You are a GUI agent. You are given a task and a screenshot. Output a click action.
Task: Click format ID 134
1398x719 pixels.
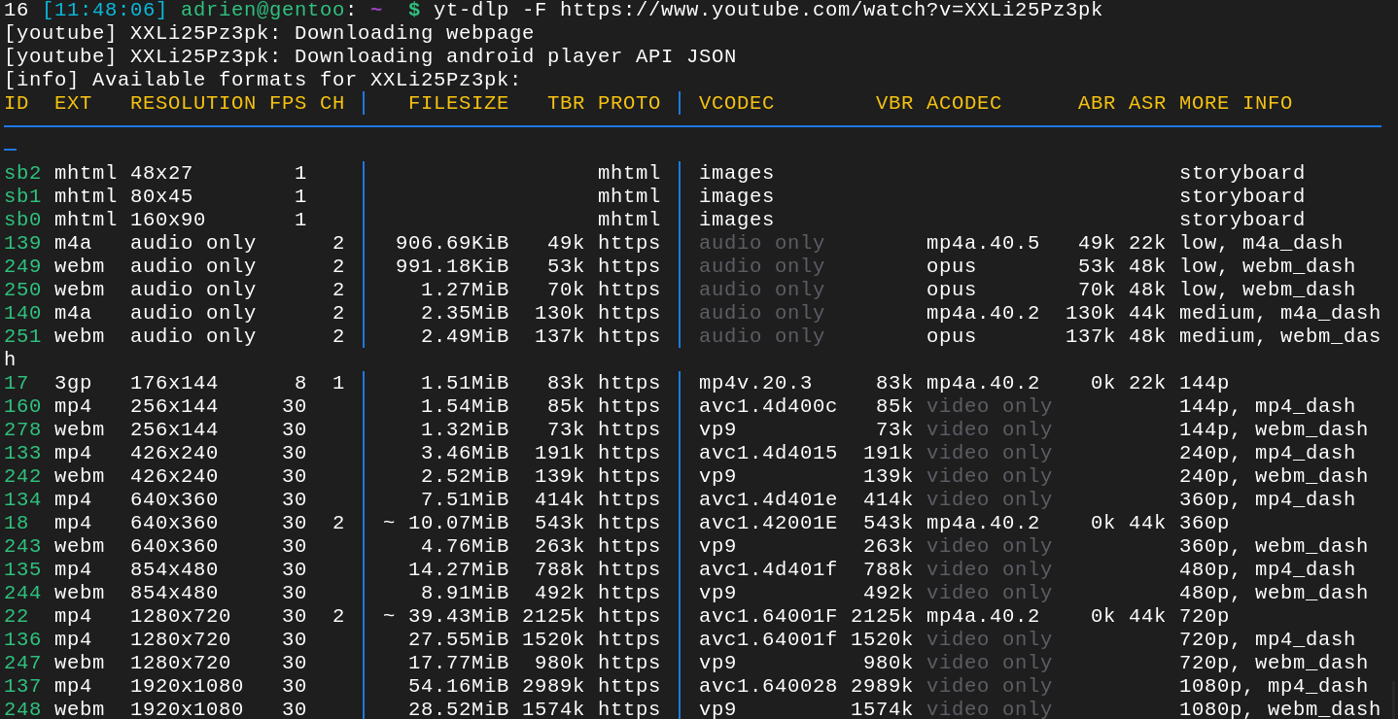click(x=22, y=499)
